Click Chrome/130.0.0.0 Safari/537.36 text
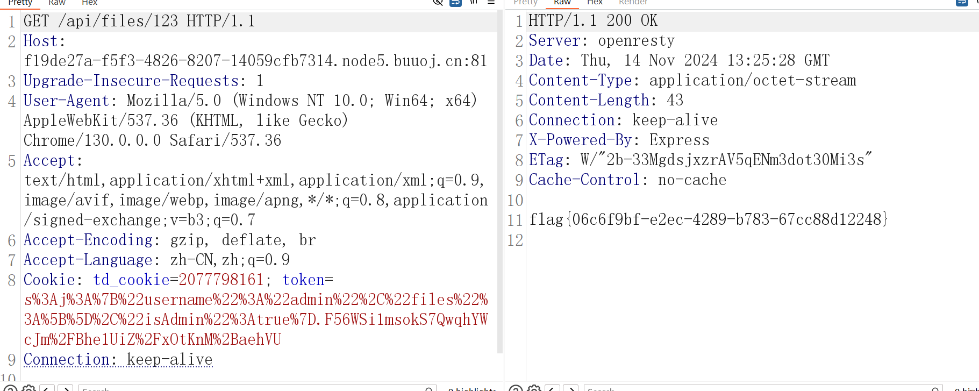The image size is (979, 391). [152, 141]
